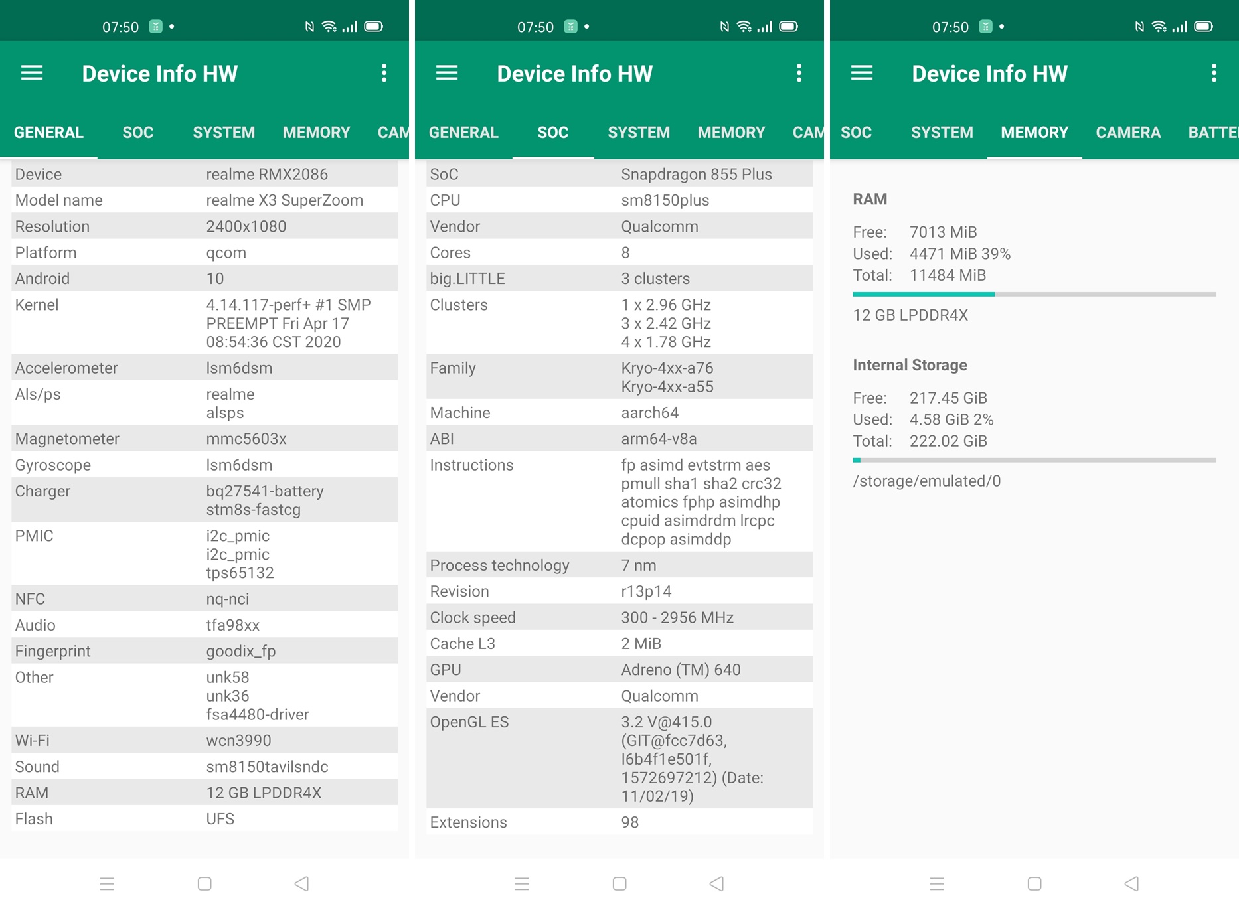Tap GPU value Adreno (TM) 640
The height and width of the screenshot is (908, 1239).
tap(681, 670)
